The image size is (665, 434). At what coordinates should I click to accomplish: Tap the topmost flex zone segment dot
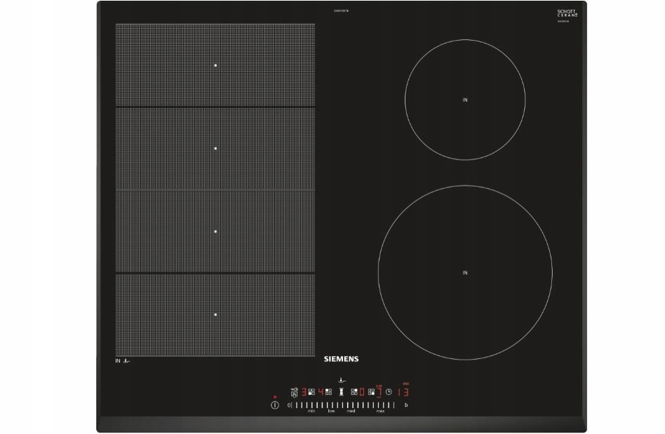215,65
